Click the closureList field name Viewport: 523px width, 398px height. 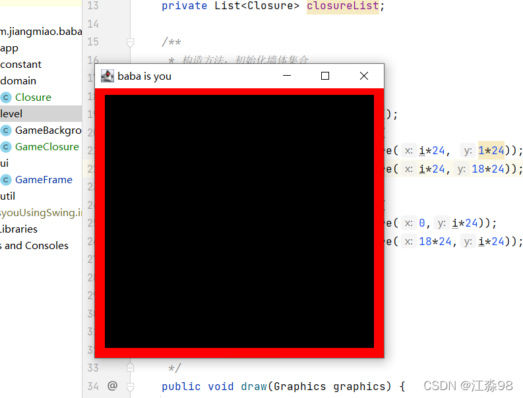click(343, 6)
